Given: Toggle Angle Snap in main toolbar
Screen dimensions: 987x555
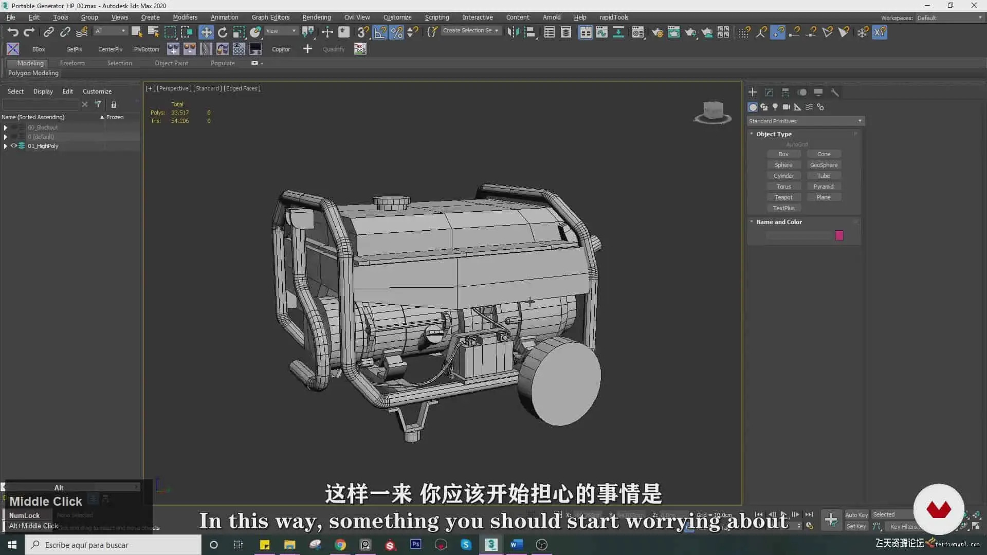Looking at the screenshot, I should [380, 32].
